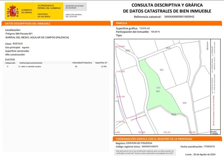The height and width of the screenshot is (158, 224).
Task: Click 'VICEPRESIDENCIA PRIMERA DEL GOBIERNO' text
Action: (49, 7)
